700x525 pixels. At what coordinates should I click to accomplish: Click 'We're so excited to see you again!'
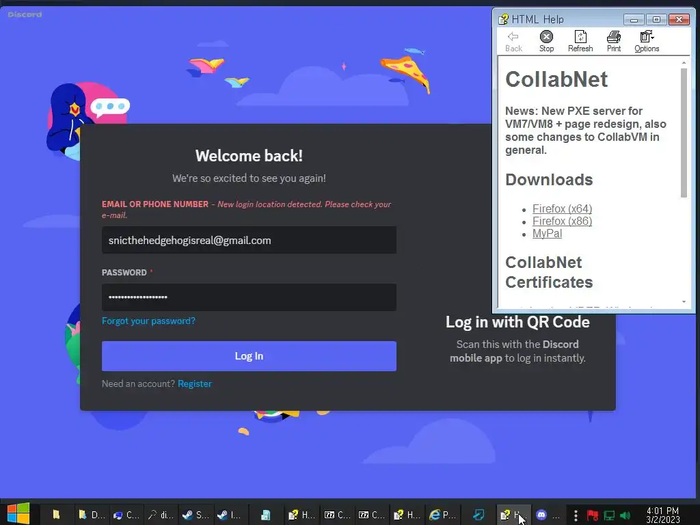pos(249,178)
